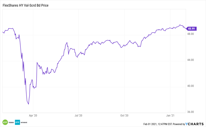Click the 36.00 y-axis label
Viewport: 206px width, 127px height.
point(191,112)
